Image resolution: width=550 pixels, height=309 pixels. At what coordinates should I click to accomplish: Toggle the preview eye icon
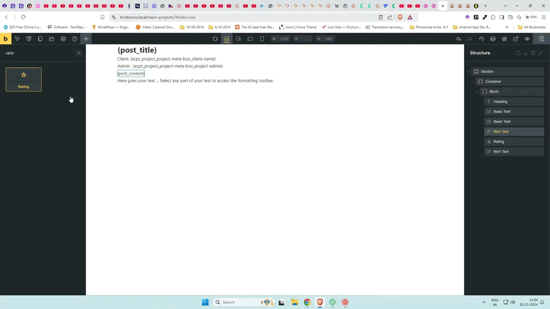coord(527,39)
